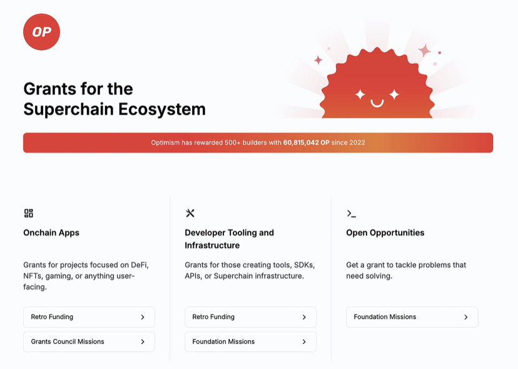Click the chevron on Onchain Apps Retro Funding
Screen dimensions: 518x369
coord(143,317)
